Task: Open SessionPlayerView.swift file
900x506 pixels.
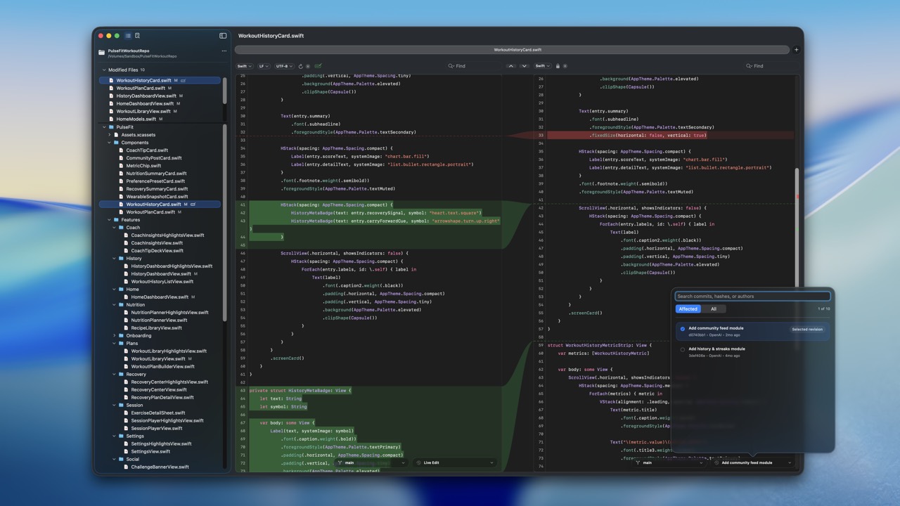Action: click(x=157, y=429)
